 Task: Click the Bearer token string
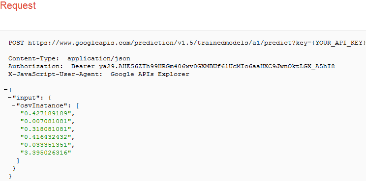coord(203,66)
